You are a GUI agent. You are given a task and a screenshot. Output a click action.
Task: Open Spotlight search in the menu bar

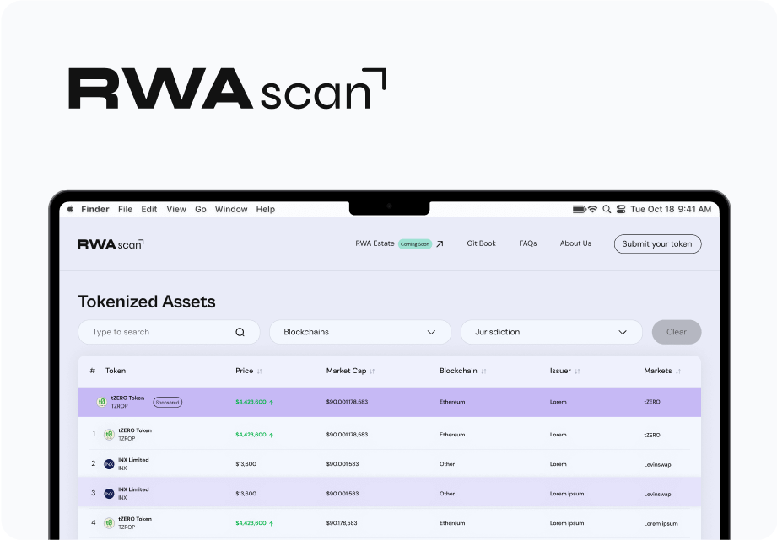[x=607, y=209]
